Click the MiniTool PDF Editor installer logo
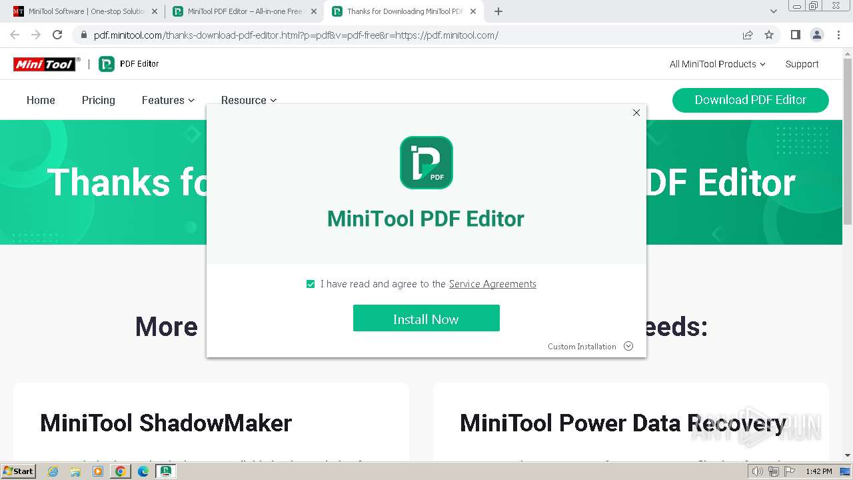This screenshot has height=480, width=853. pos(426,163)
